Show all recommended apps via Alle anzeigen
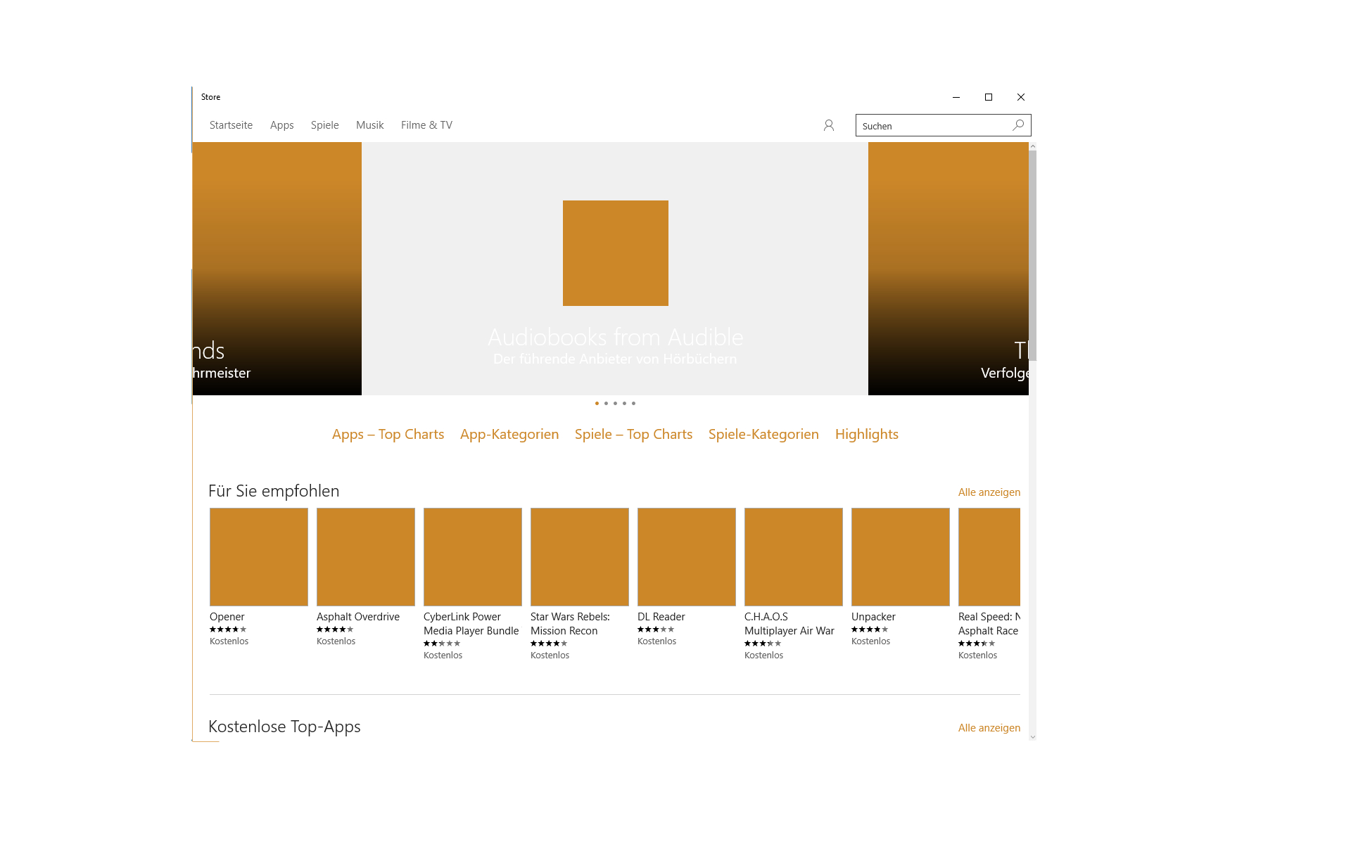The height and width of the screenshot is (844, 1351). (x=989, y=492)
